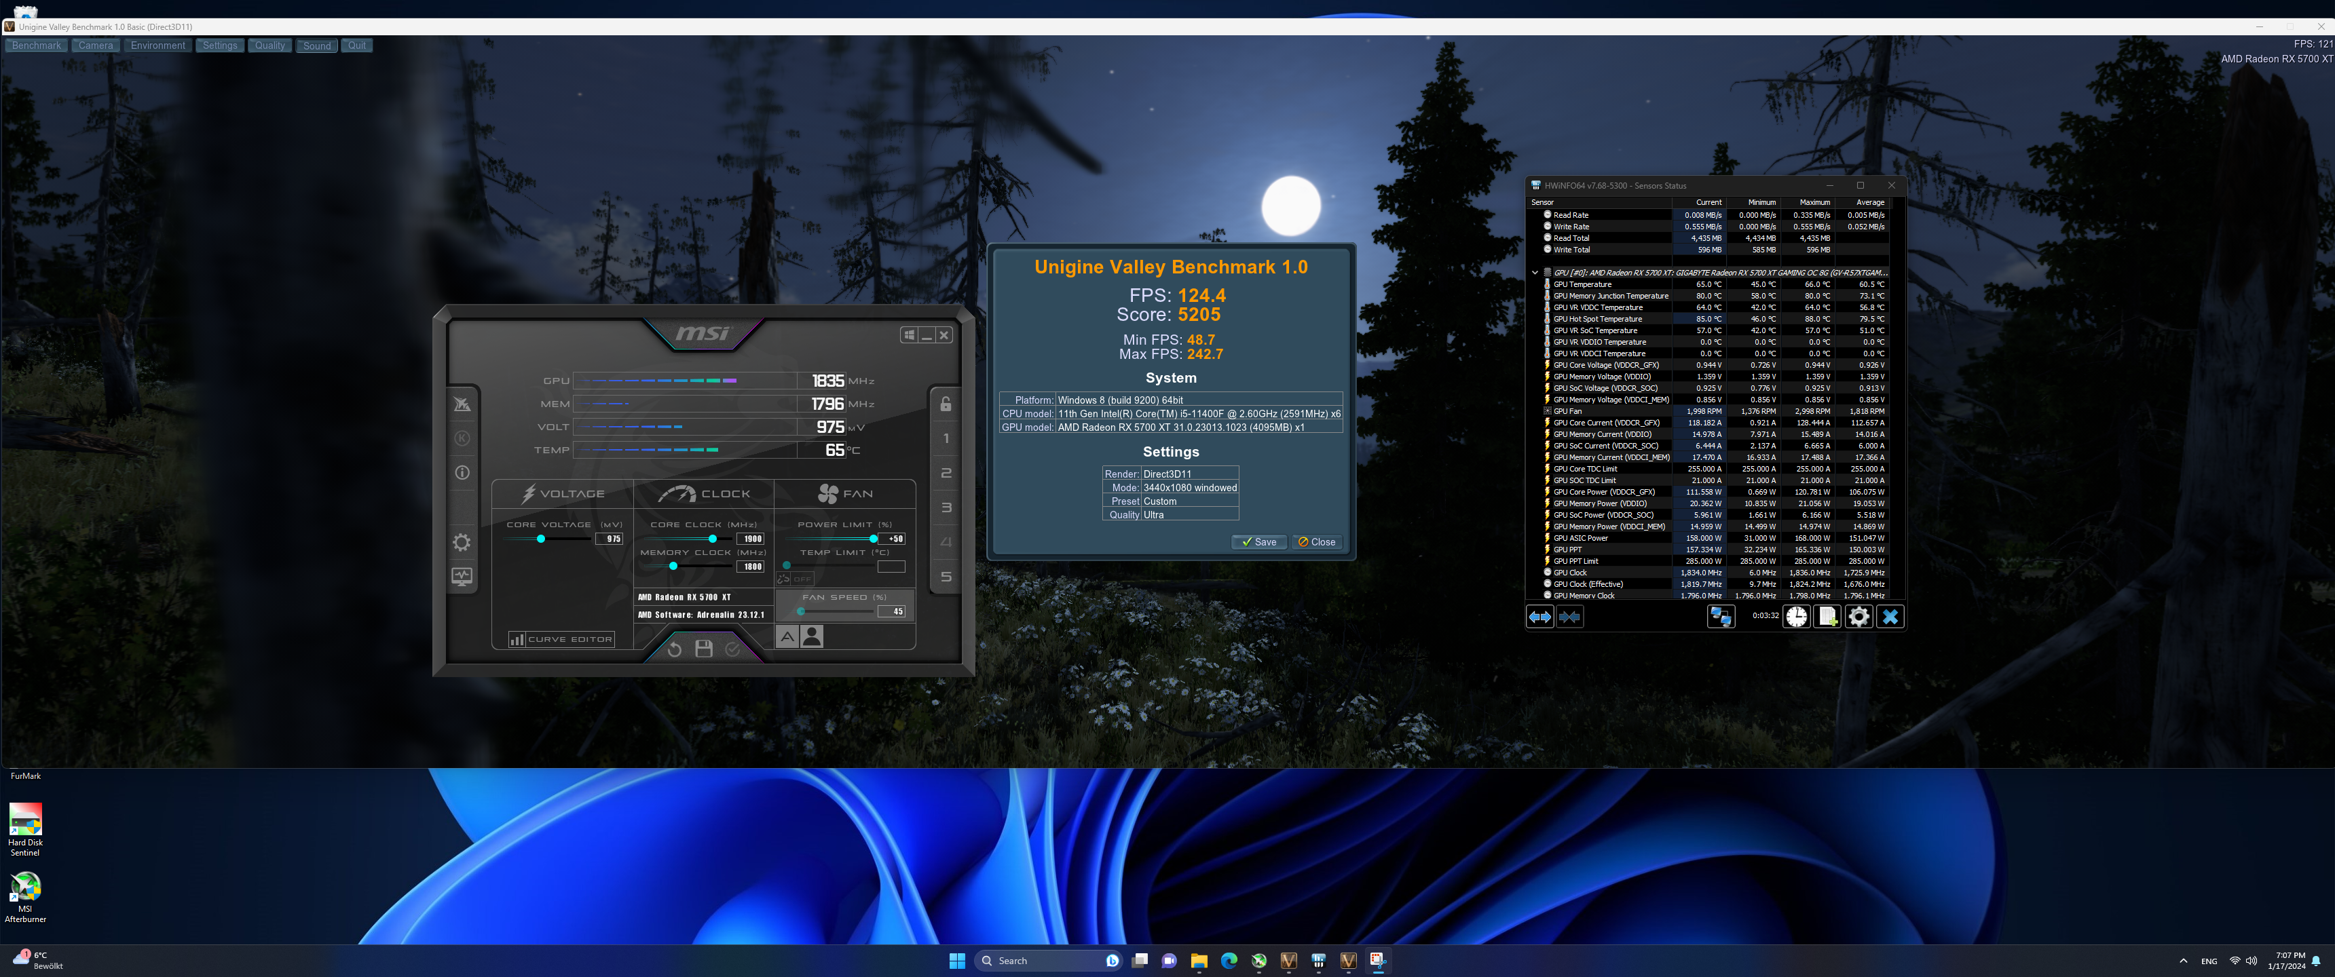Click HWiNFO expand columns arrows icon
This screenshot has height=977, width=2335.
pyautogui.click(x=1539, y=616)
